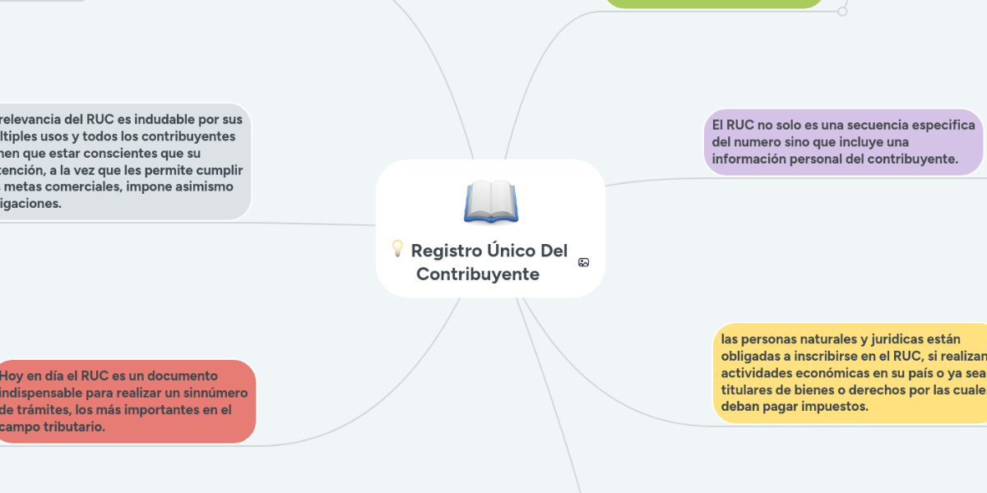The height and width of the screenshot is (493, 987).
Task: Click 'campo tributario' in the red node
Action: click(x=53, y=427)
